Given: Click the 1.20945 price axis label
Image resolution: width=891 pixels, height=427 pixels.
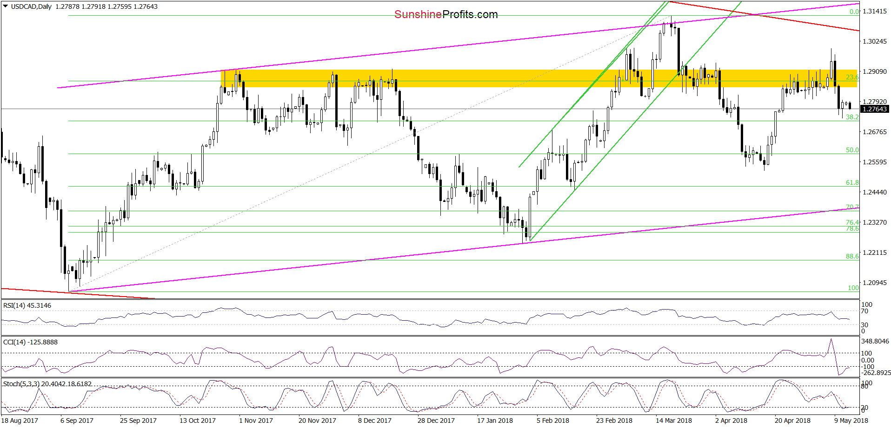Looking at the screenshot, I should coord(875,283).
